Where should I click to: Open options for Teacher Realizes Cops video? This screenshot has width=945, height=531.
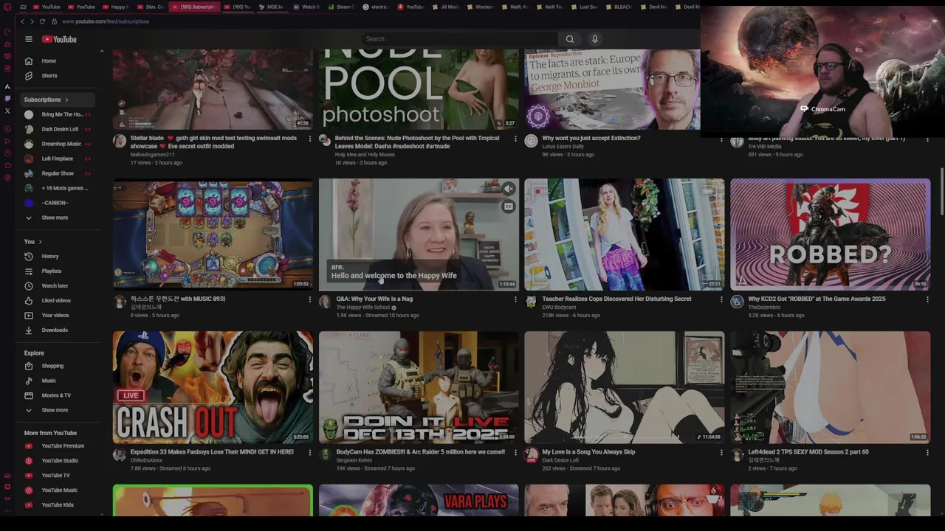click(721, 299)
